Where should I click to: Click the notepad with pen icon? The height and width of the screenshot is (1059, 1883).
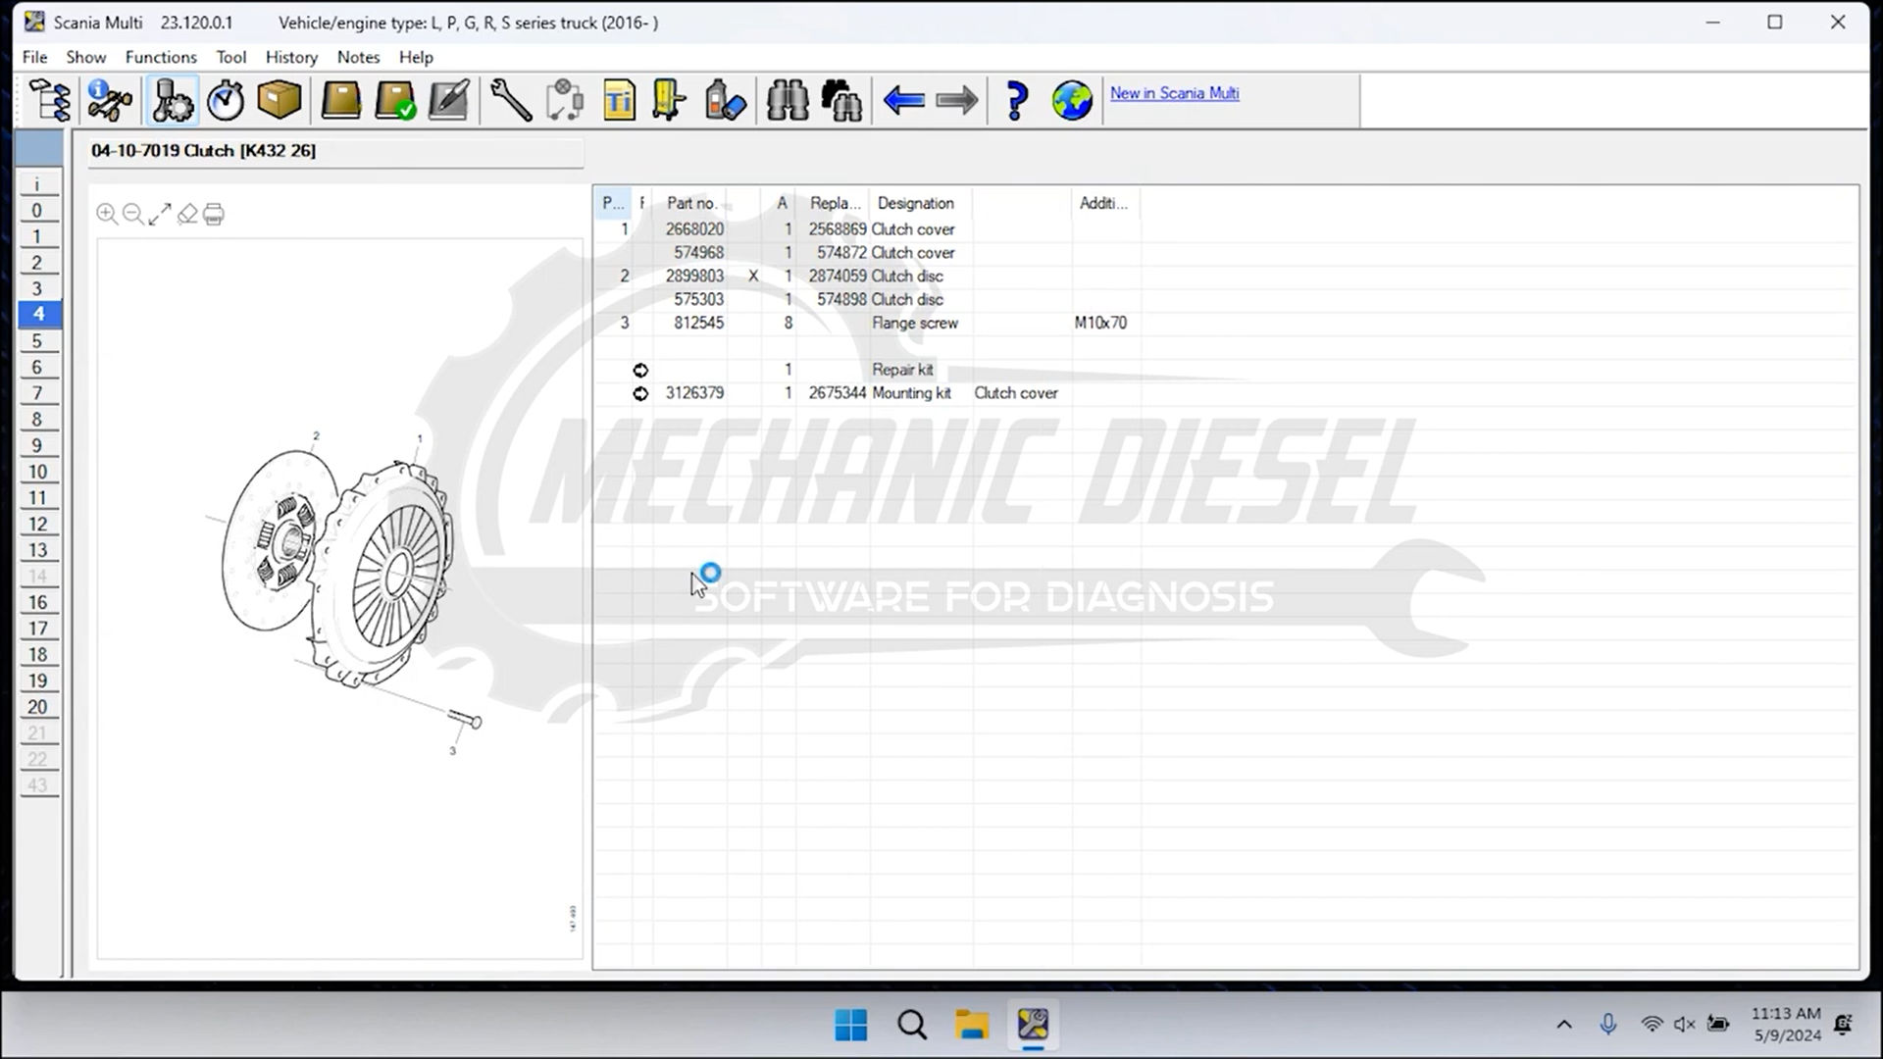pyautogui.click(x=449, y=100)
